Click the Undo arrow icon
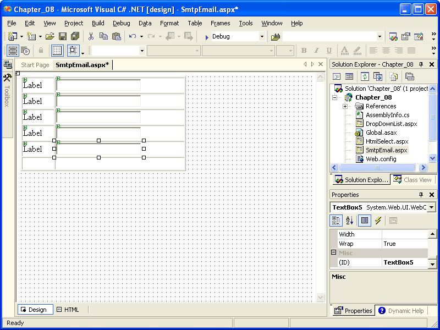 coord(133,36)
